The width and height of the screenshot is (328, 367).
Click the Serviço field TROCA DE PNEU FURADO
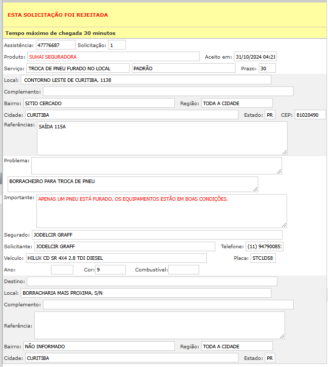(78, 68)
